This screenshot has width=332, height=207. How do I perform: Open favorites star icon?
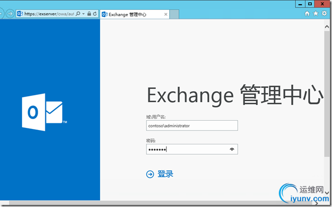pos(316,14)
